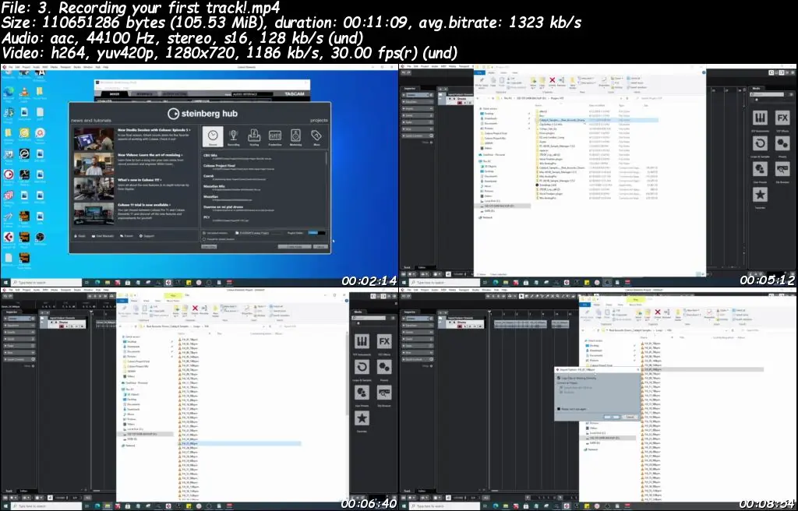The width and height of the screenshot is (798, 511).
Task: Click the imported audio clip on the 00:08:54 frame timeline
Action: tap(520, 324)
